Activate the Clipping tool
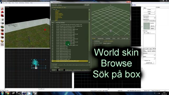This screenshot has width=169, height=95. [x=2, y=41]
